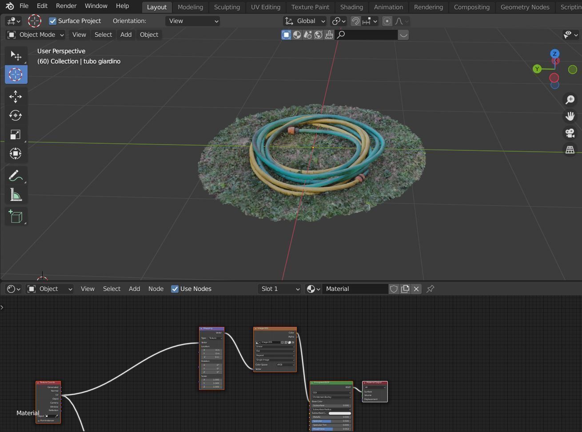This screenshot has width=582, height=432.
Task: Open the proportional editing falloff icon
Action: pos(401,21)
